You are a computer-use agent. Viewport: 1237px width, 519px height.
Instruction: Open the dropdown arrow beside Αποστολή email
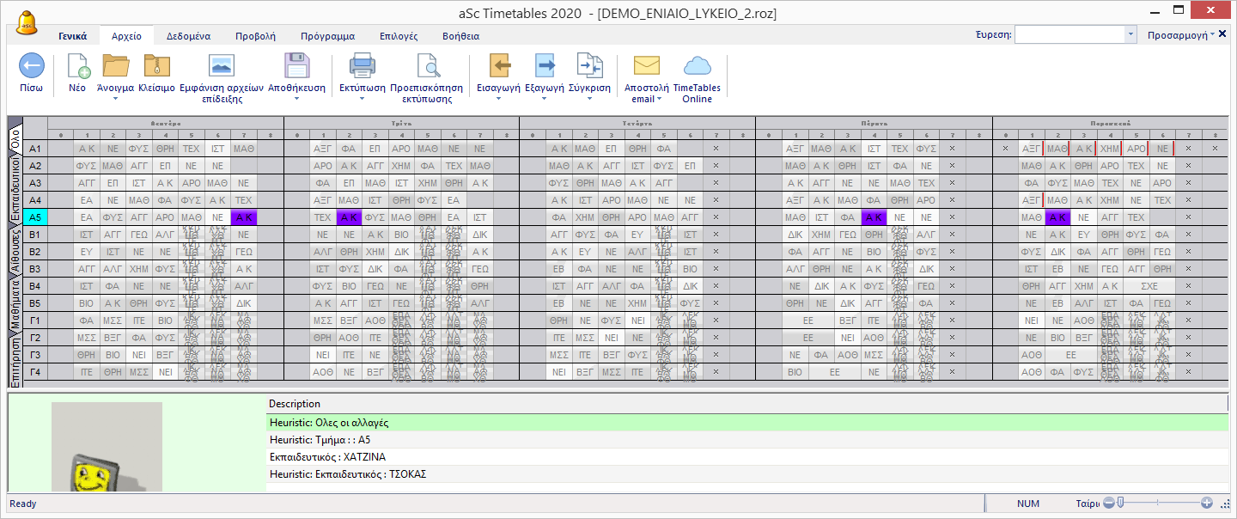point(660,99)
